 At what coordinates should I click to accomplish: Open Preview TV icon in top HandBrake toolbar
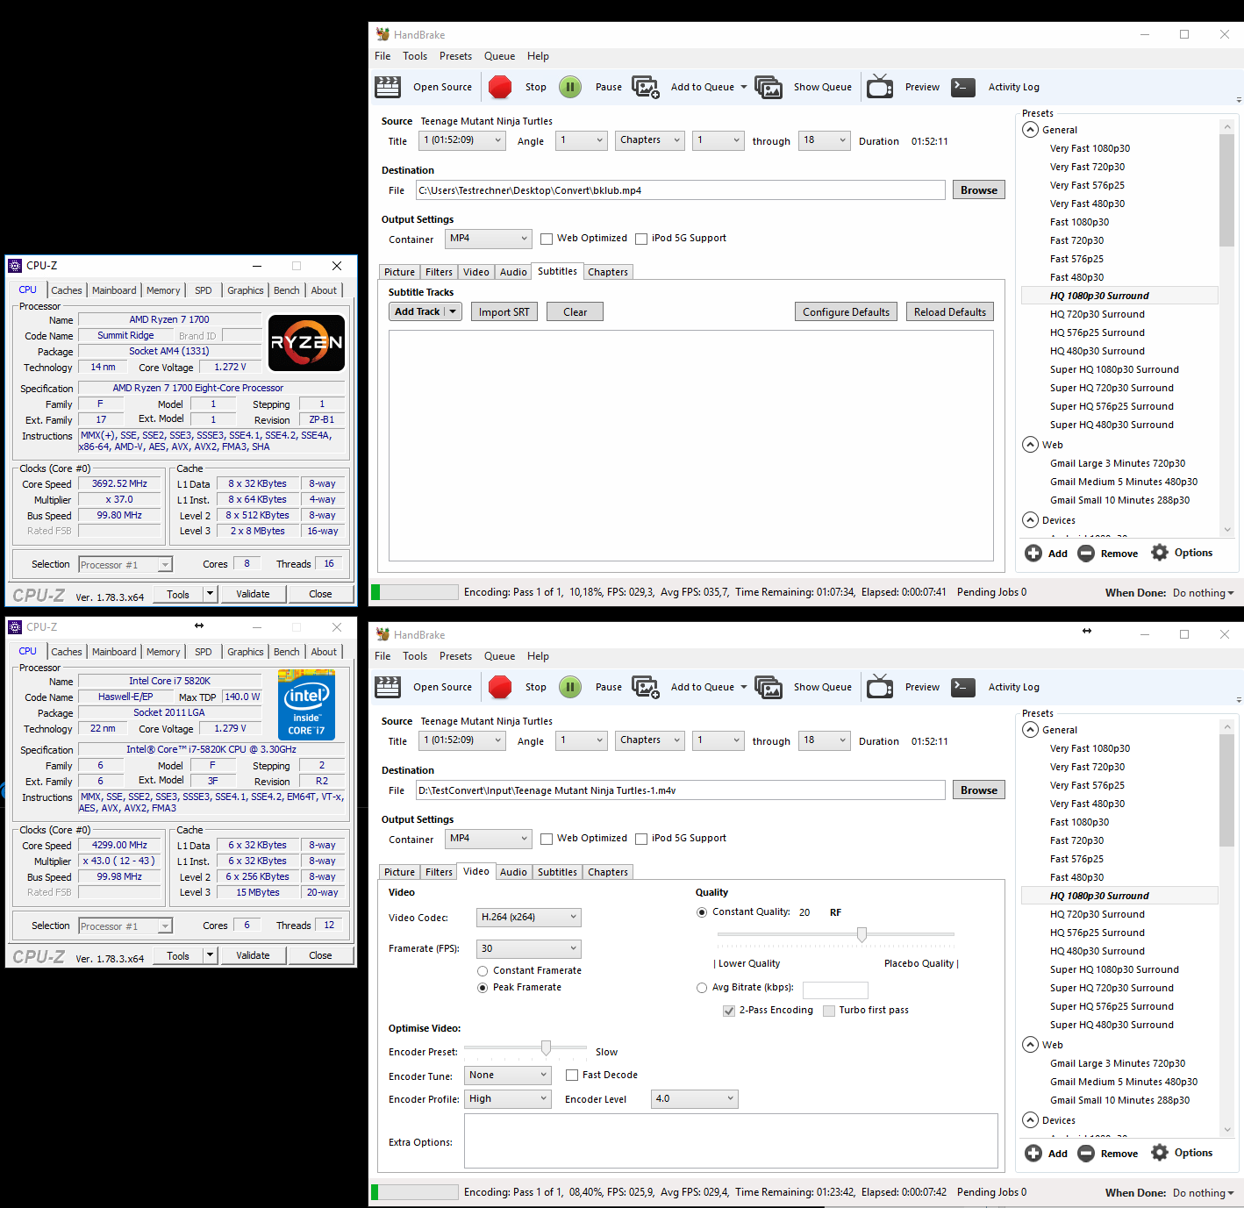click(x=880, y=87)
